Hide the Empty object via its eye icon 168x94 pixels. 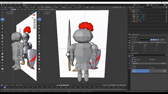pos(166,21)
